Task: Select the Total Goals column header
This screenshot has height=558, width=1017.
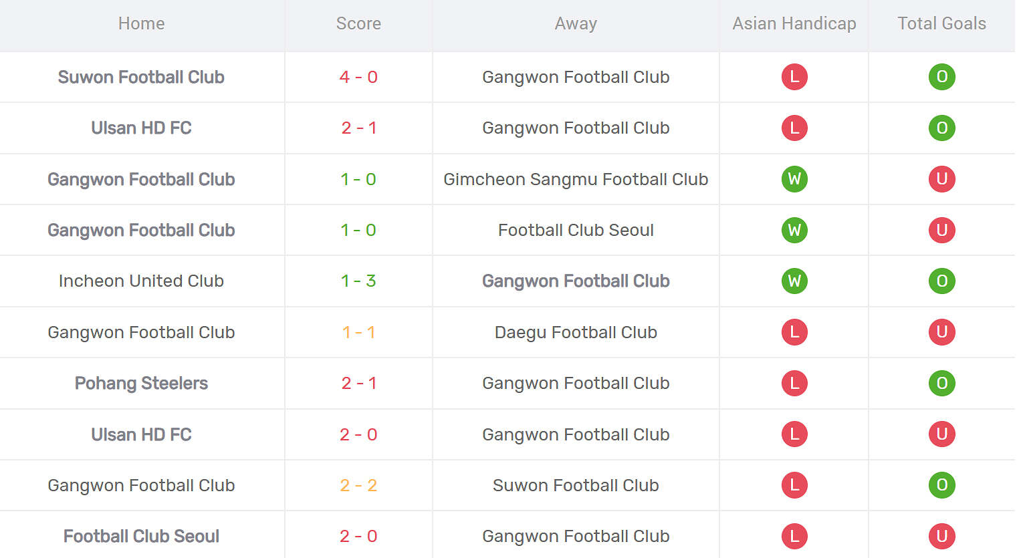Action: [941, 23]
